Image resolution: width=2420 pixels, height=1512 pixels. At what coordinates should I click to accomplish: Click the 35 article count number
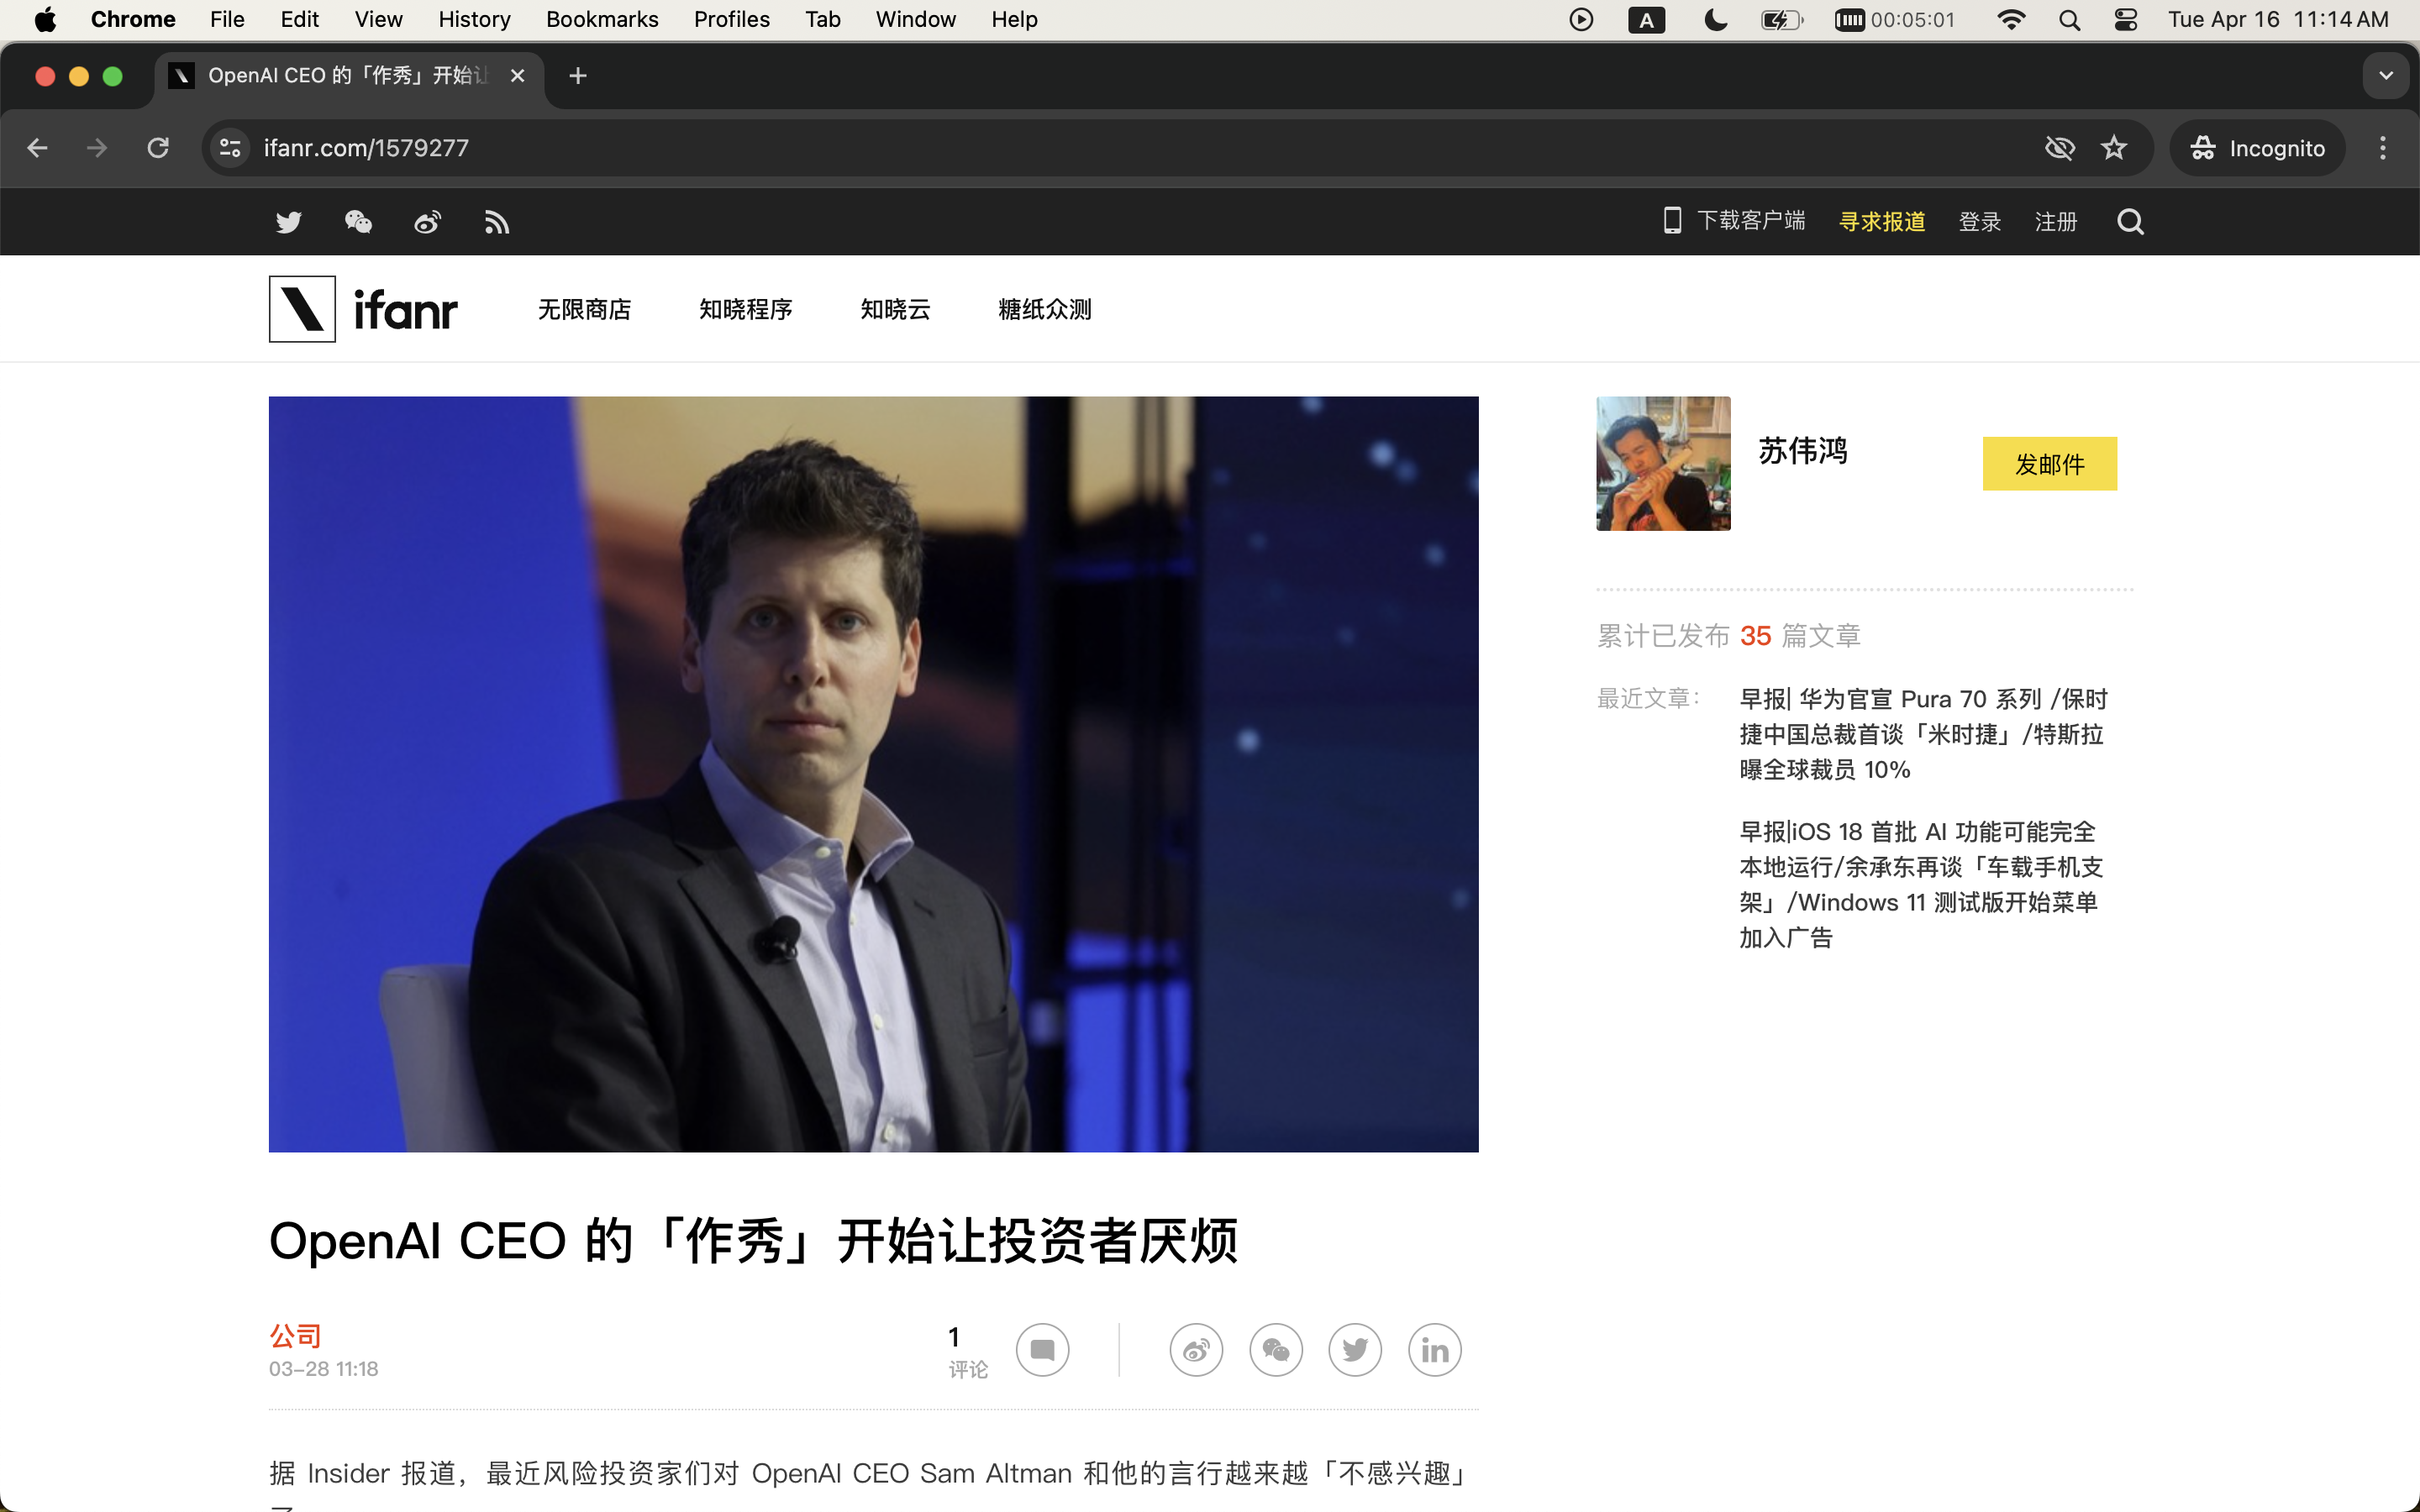coord(1755,636)
